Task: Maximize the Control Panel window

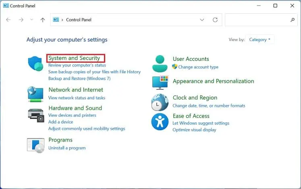Action: 275,6
